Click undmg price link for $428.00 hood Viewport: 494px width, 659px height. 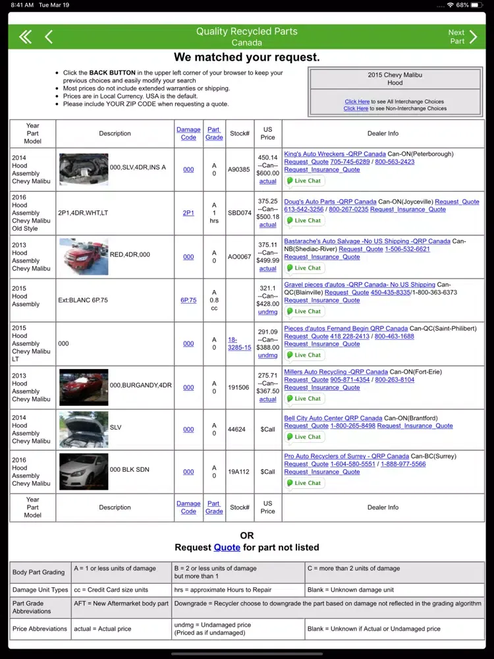click(x=267, y=312)
